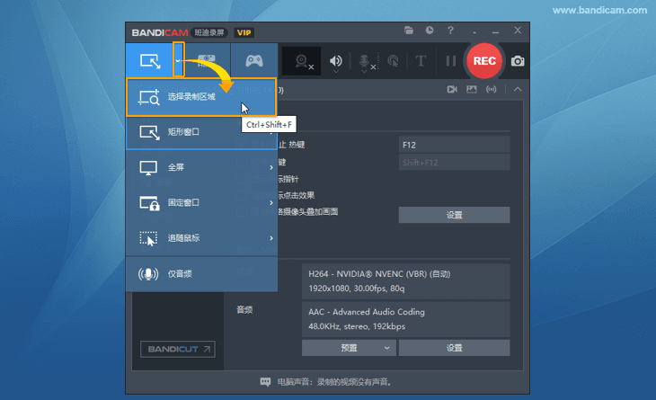The image size is (656, 400).
Task: Click the fixed window lock icon
Action: click(149, 203)
